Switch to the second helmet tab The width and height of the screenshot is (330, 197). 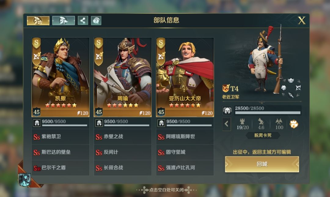[x=64, y=20]
